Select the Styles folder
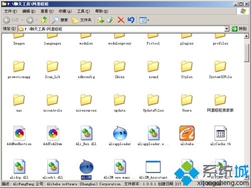This screenshot has height=188, width=251. click(187, 70)
